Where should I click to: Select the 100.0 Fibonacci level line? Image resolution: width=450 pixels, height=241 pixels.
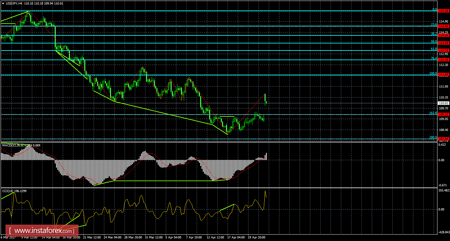pos(225,75)
